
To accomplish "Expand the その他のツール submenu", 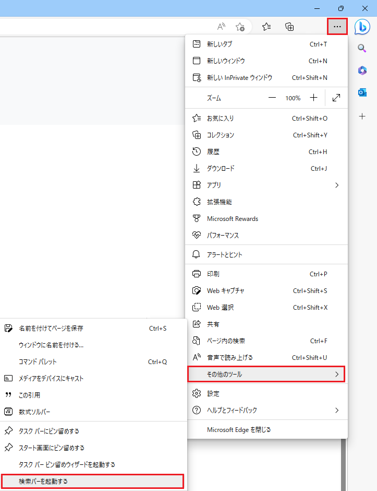I will 266,375.
